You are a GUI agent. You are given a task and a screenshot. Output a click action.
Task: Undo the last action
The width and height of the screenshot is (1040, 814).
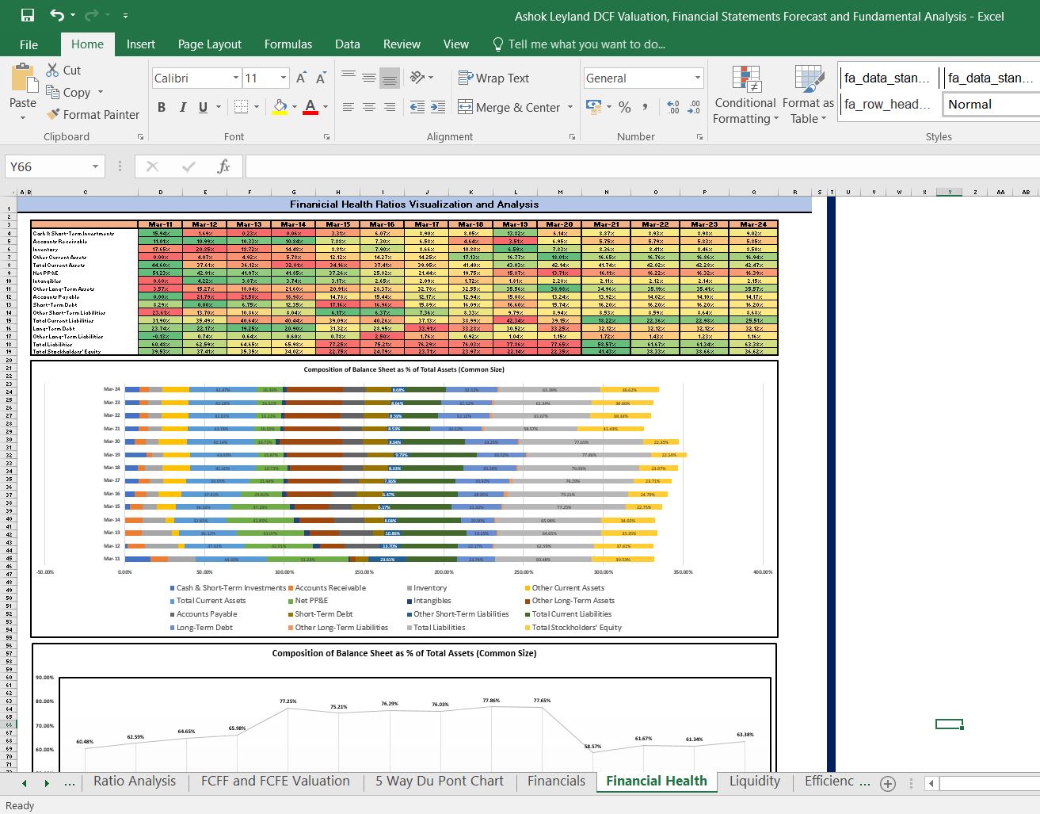(57, 15)
